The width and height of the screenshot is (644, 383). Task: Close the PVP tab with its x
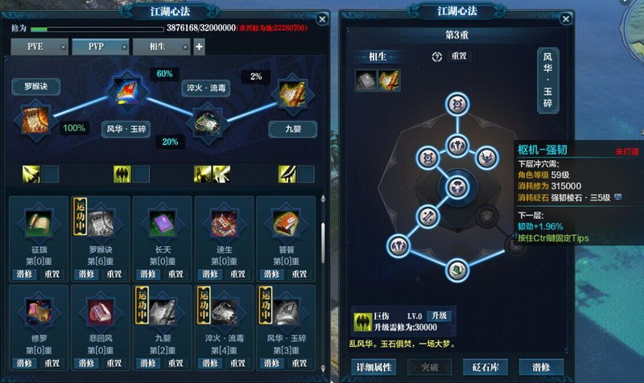tap(124, 47)
